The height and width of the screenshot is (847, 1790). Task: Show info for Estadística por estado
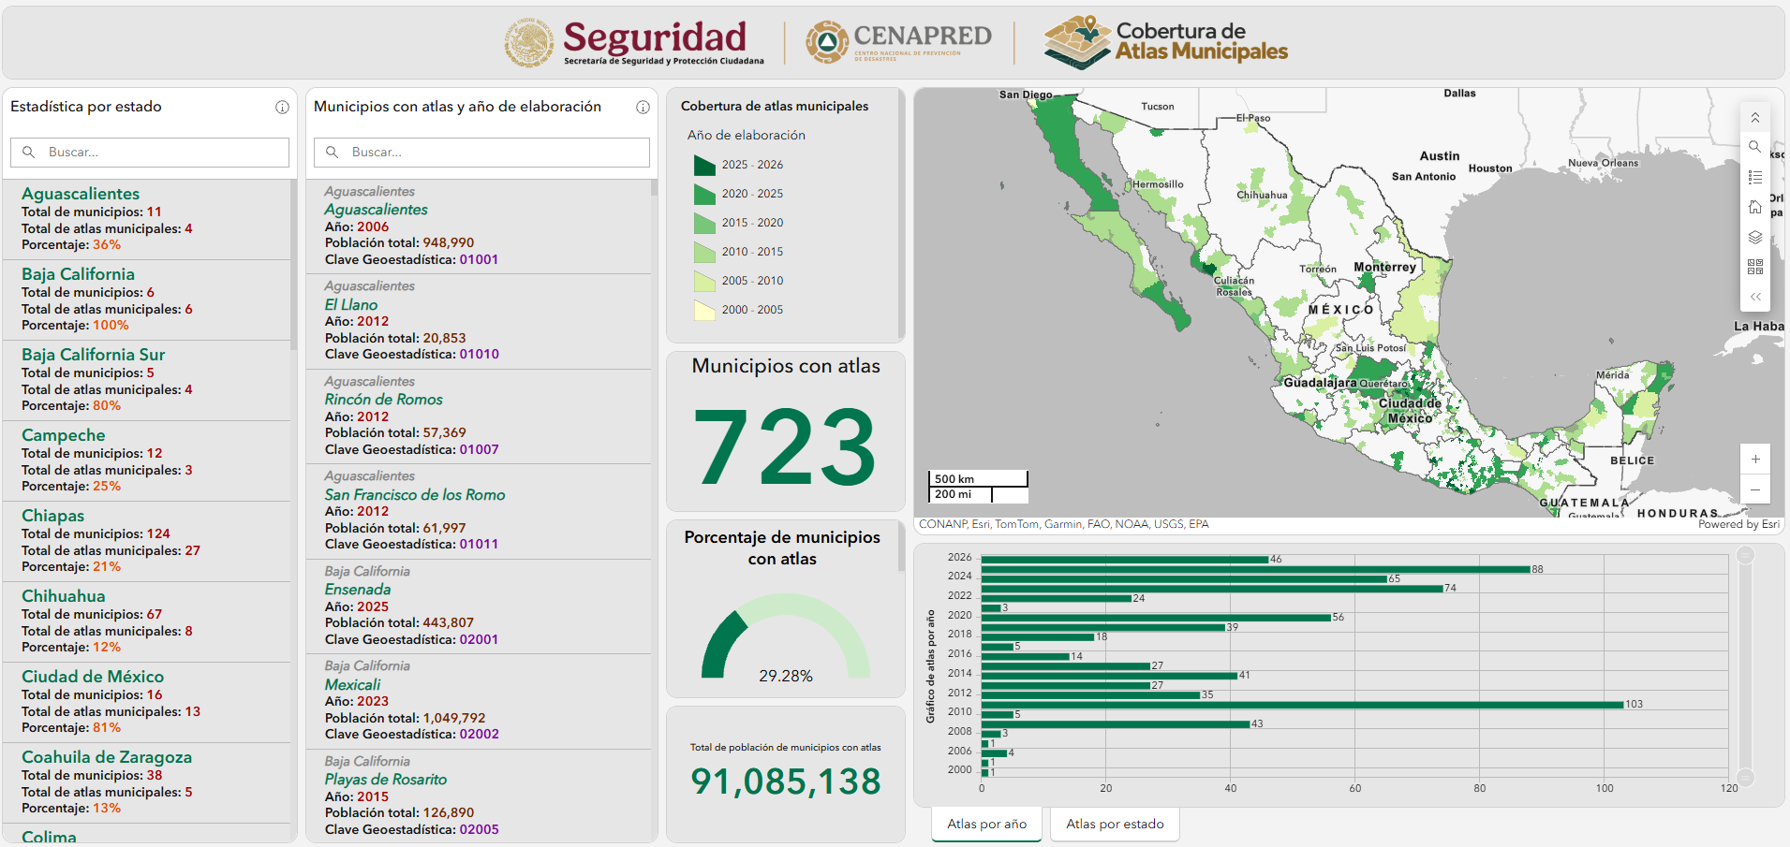tap(282, 108)
